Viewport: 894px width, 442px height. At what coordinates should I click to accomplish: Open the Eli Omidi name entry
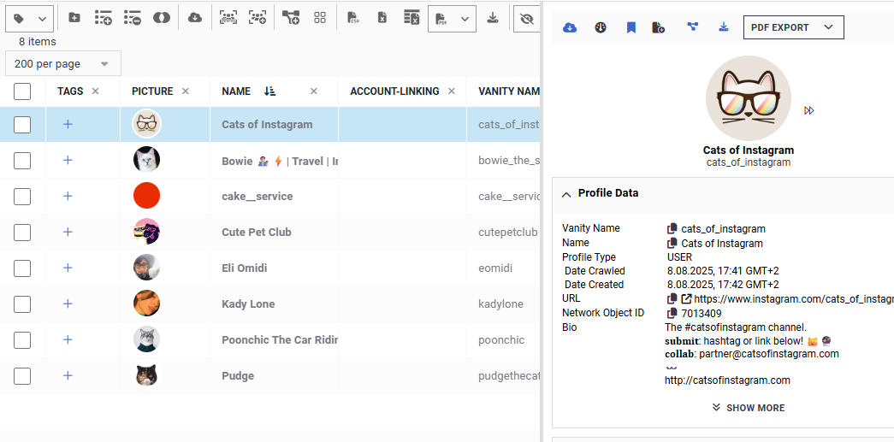[x=244, y=268]
